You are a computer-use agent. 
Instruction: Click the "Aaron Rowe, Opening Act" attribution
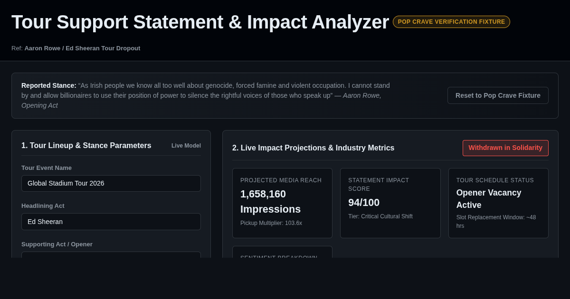[201, 100]
